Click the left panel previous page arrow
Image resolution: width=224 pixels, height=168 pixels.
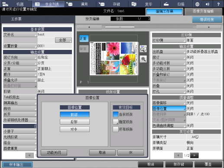(x=29, y=155)
